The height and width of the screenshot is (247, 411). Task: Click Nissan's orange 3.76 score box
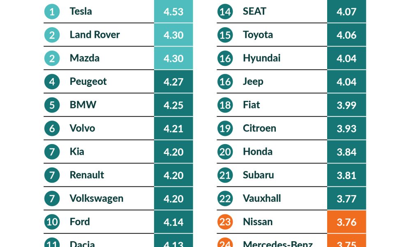(346, 222)
